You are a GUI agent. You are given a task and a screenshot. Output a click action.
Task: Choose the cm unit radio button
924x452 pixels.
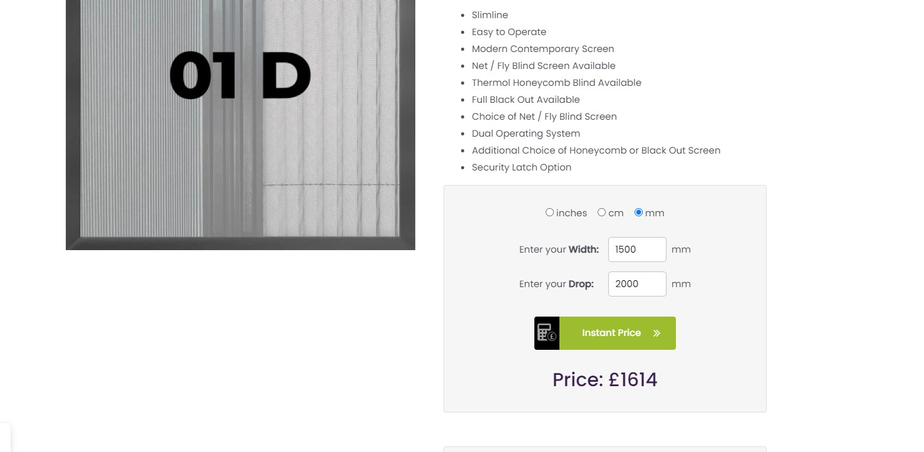click(x=601, y=213)
